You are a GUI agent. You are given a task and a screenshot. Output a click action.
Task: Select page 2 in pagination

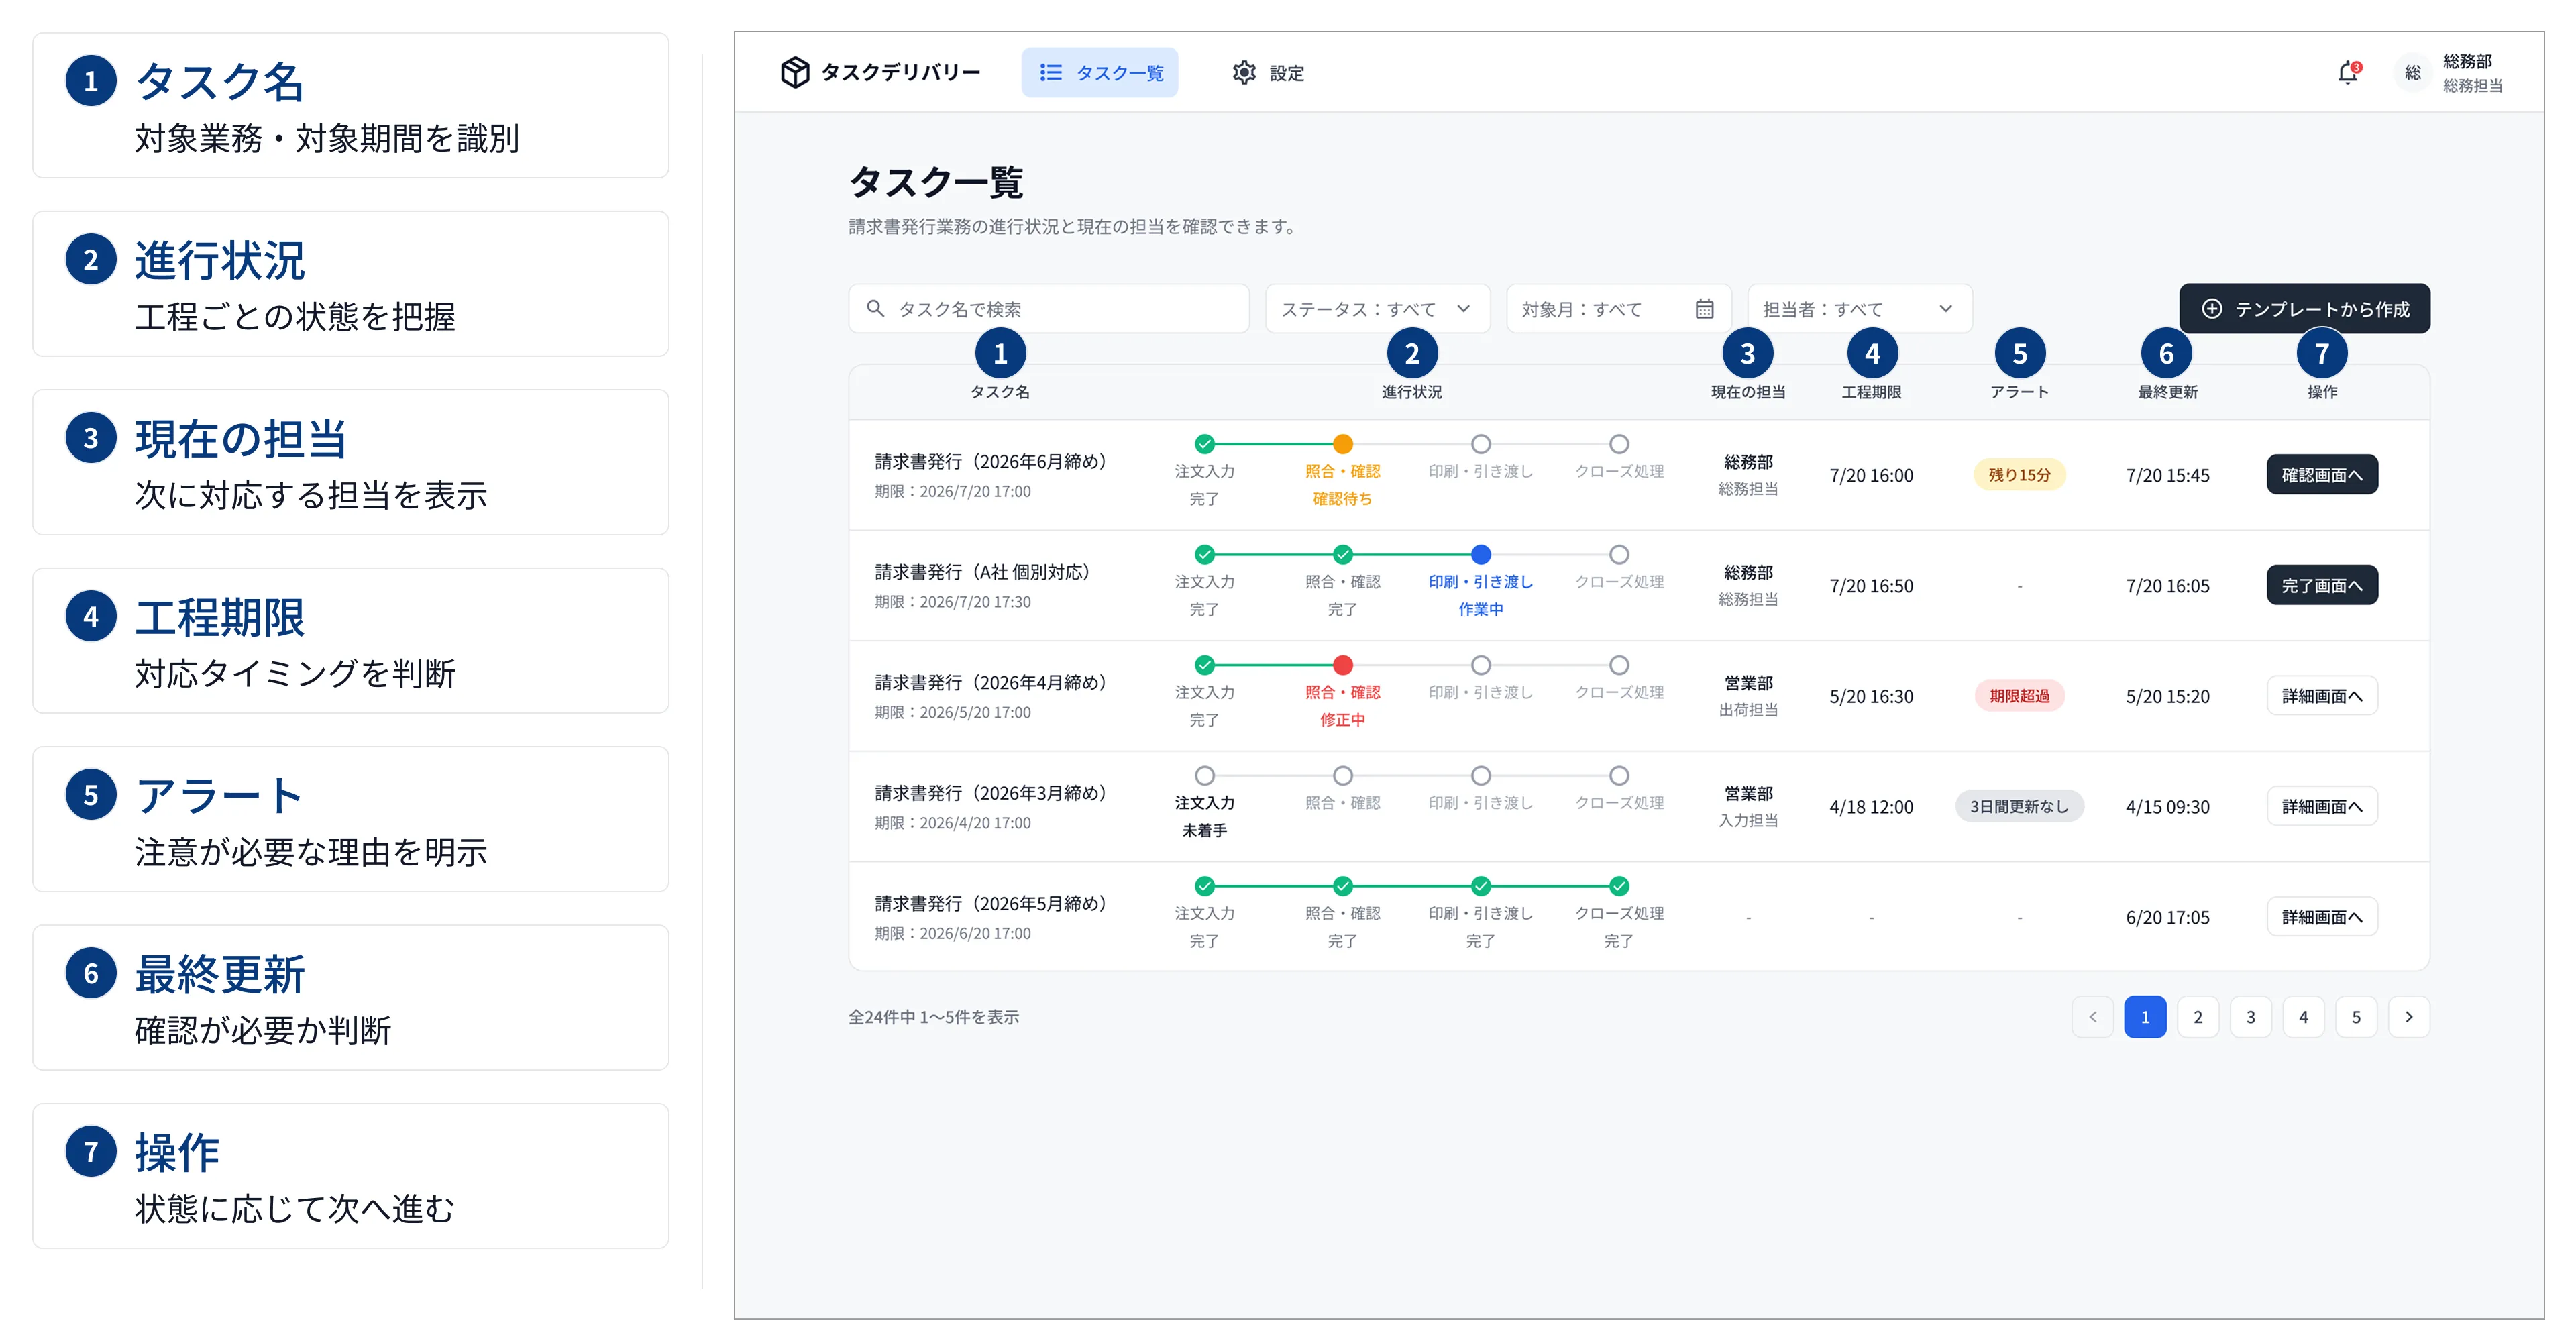pos(2198,1017)
